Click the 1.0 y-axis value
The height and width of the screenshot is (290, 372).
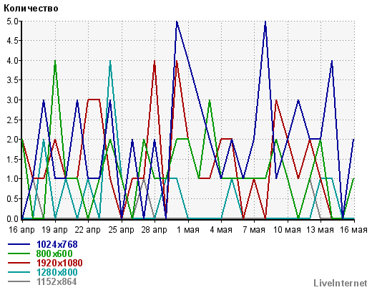[x=12, y=179]
